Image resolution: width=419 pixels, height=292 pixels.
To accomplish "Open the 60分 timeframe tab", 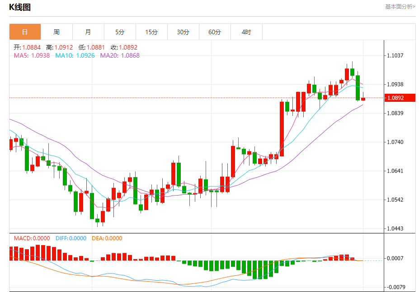I will coord(215,32).
